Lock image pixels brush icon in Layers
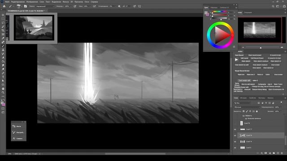 [x=247, y=111]
